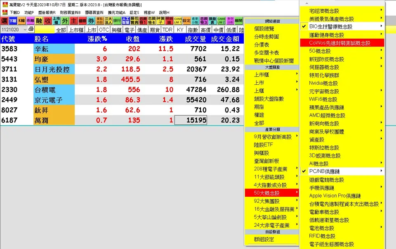Click the printer icon beside the date box
The height and width of the screenshot is (249, 396).
click(x=31, y=29)
